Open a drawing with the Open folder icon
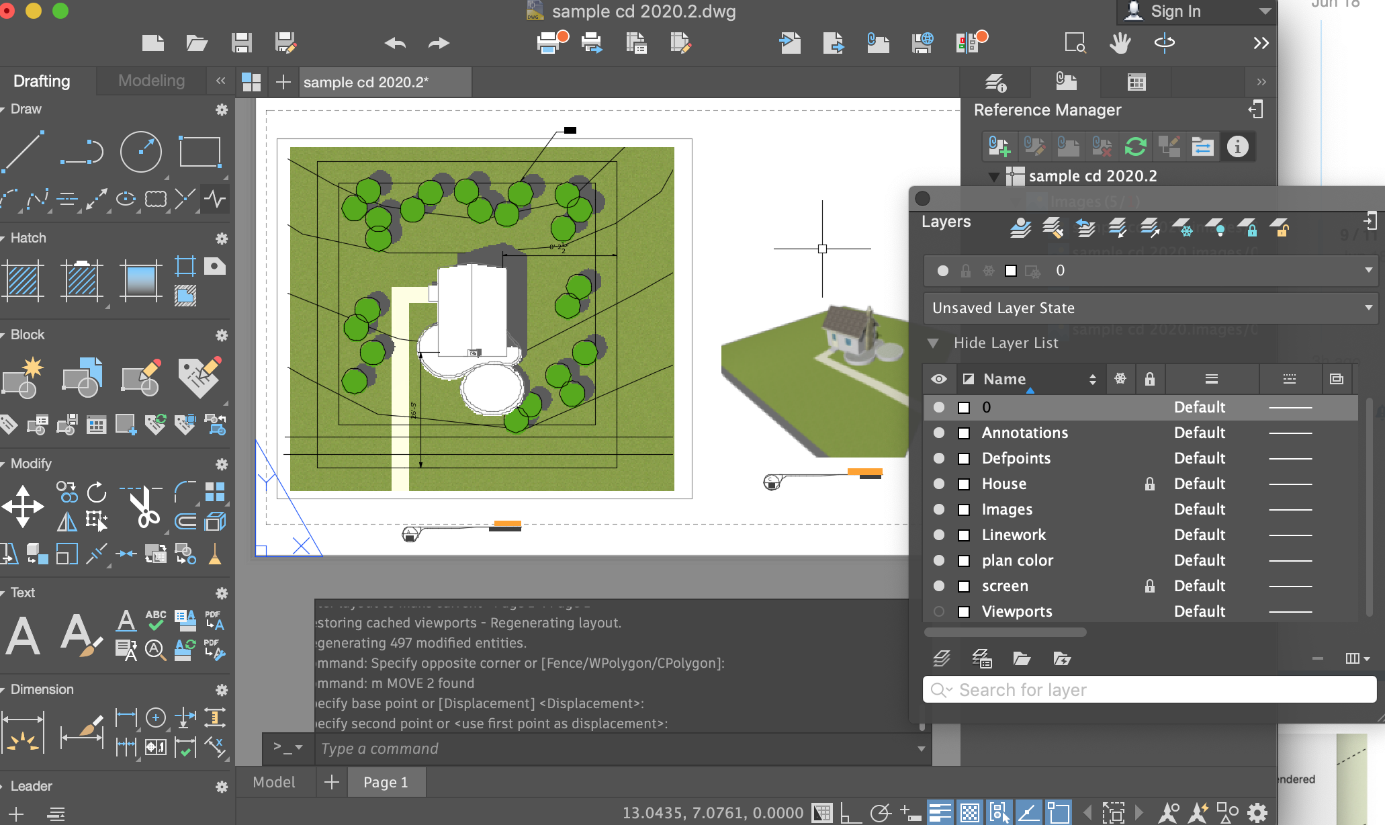Viewport: 1385px width, 825px height. tap(196, 43)
